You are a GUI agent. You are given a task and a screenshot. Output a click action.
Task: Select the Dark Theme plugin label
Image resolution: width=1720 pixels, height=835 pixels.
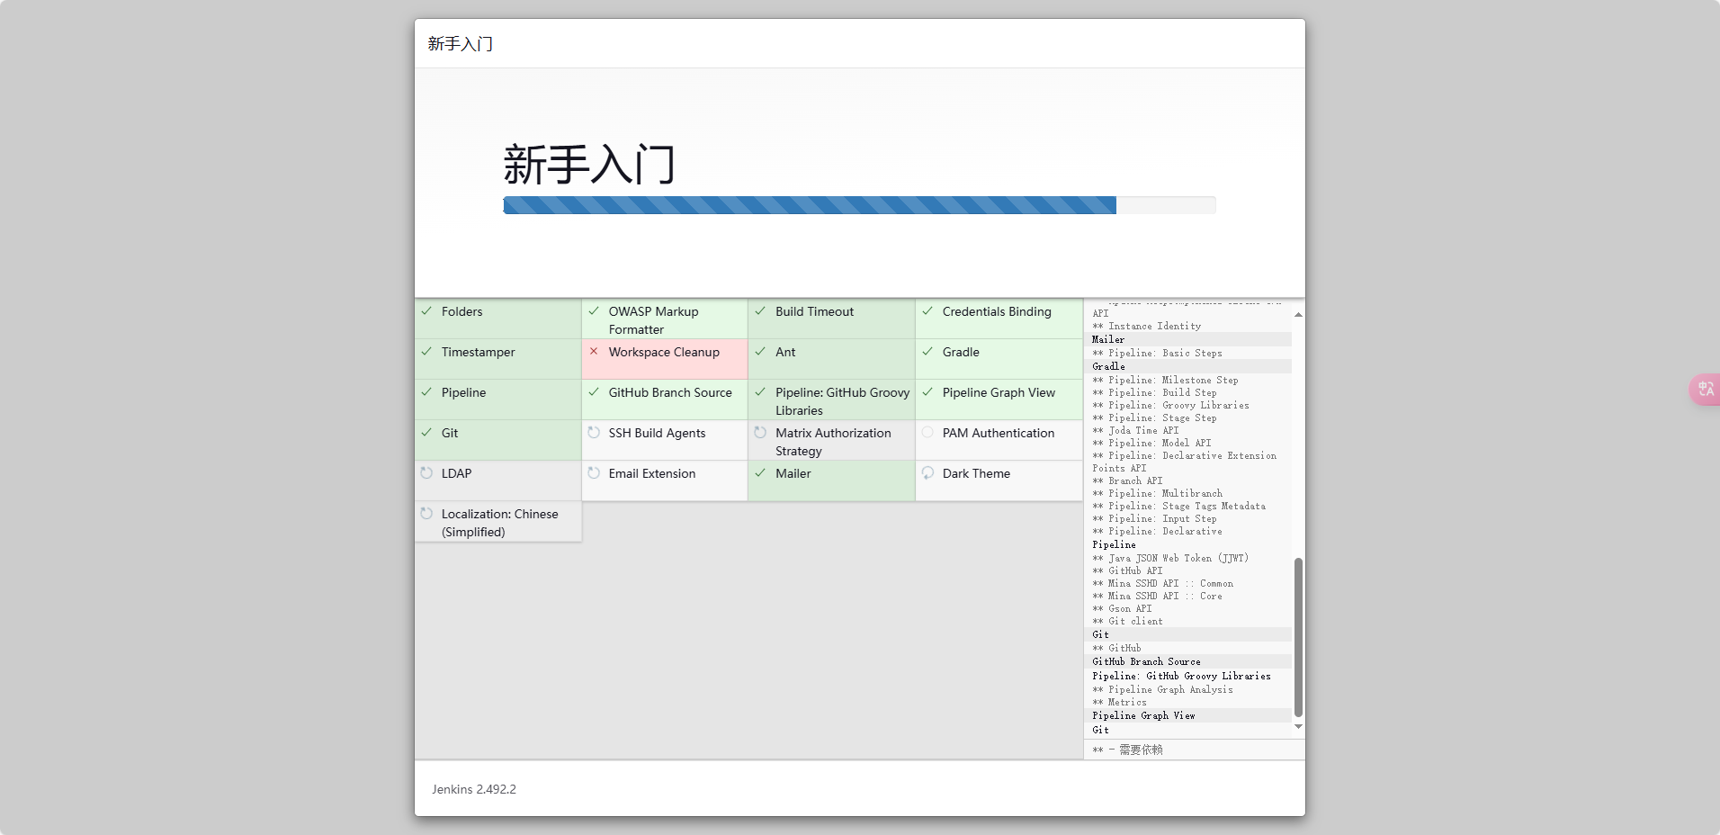point(976,473)
